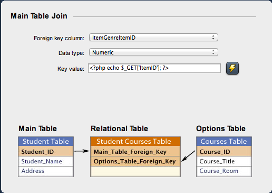Image resolution: width=272 pixels, height=193 pixels.
Task: Click the Student Courses Table header
Action: point(135,141)
